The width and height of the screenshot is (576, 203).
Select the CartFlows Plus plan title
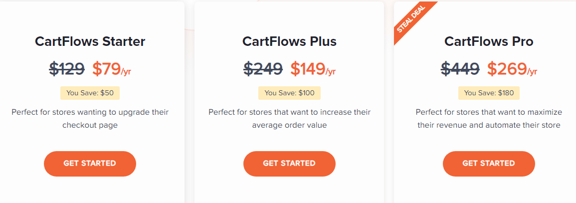pos(289,41)
